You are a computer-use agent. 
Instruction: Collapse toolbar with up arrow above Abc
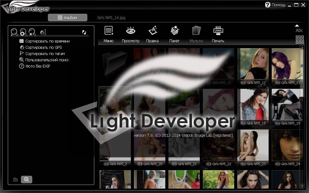point(297,26)
